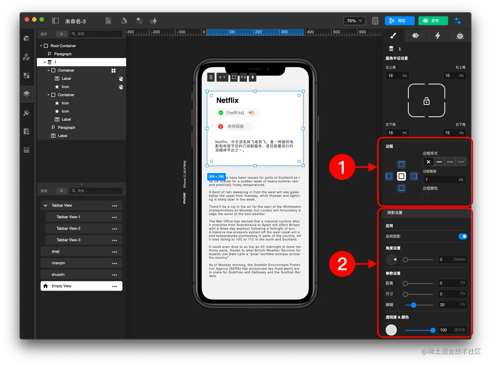The image size is (491, 365).
Task: Click the 左上角 radius input field
Action: (397, 76)
